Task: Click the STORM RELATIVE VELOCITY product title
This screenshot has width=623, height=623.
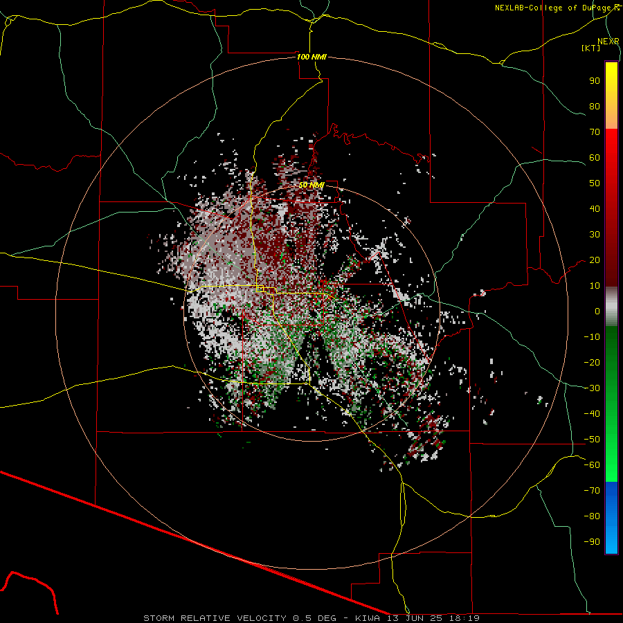Action: (215, 618)
